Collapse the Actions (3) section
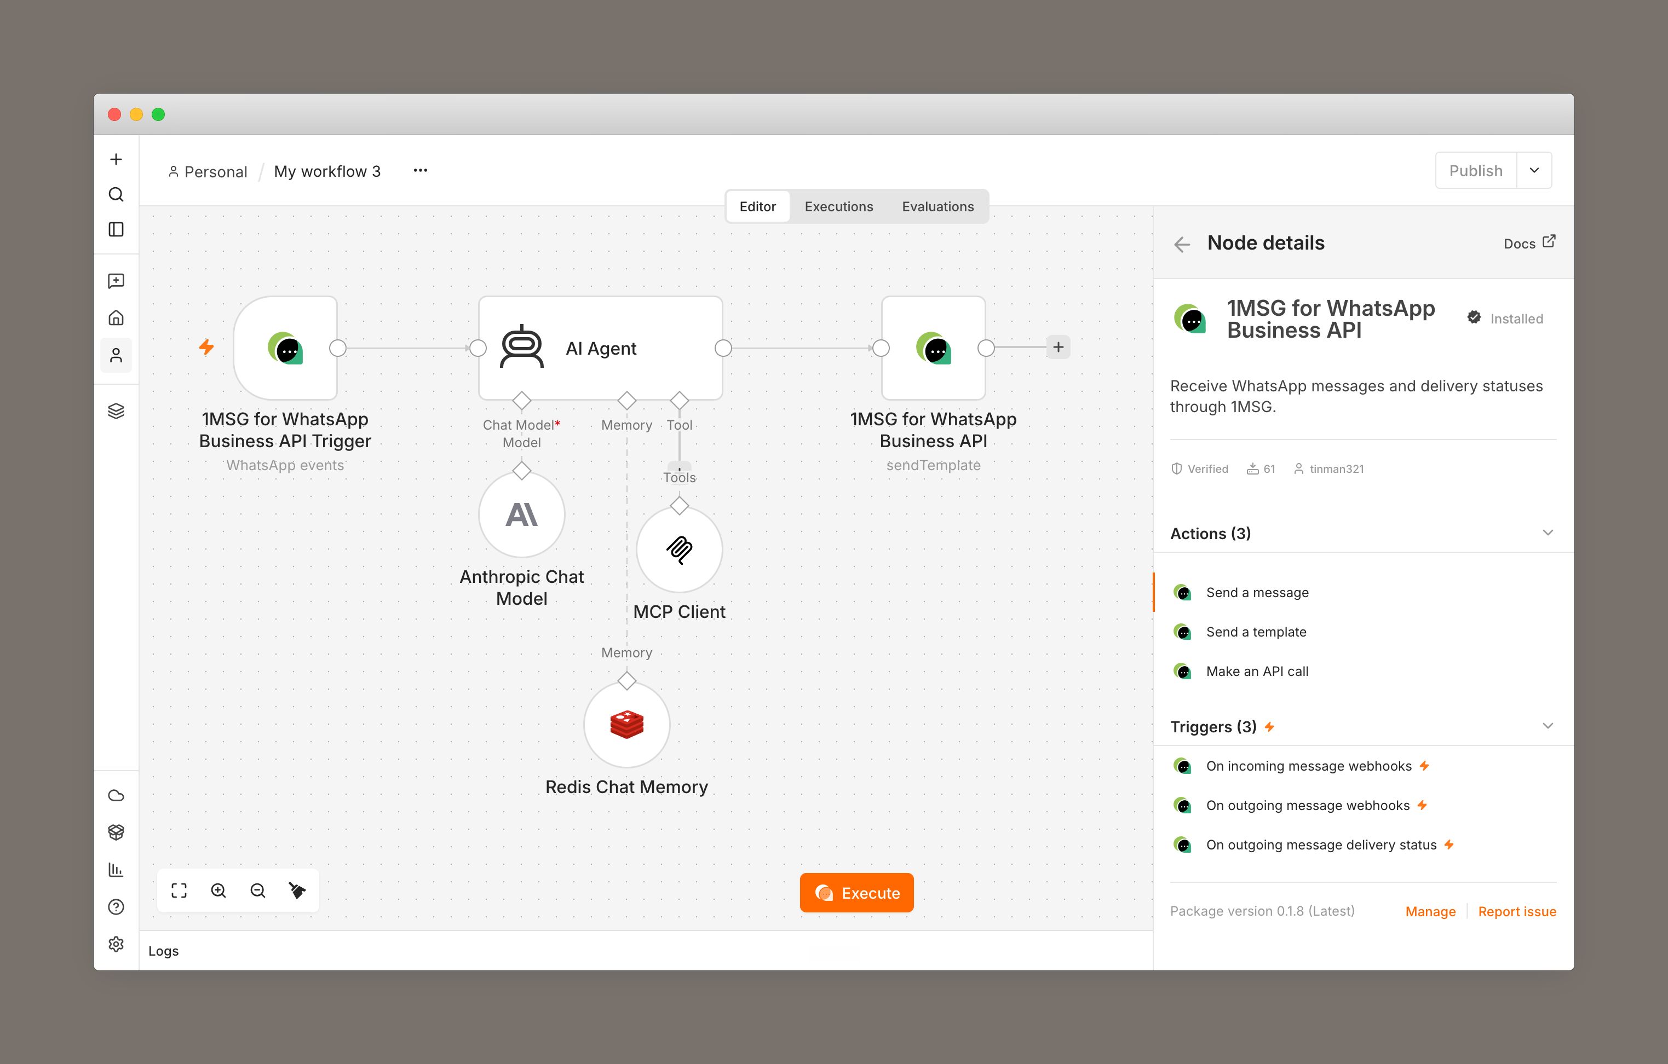Viewport: 1668px width, 1064px height. point(1548,533)
